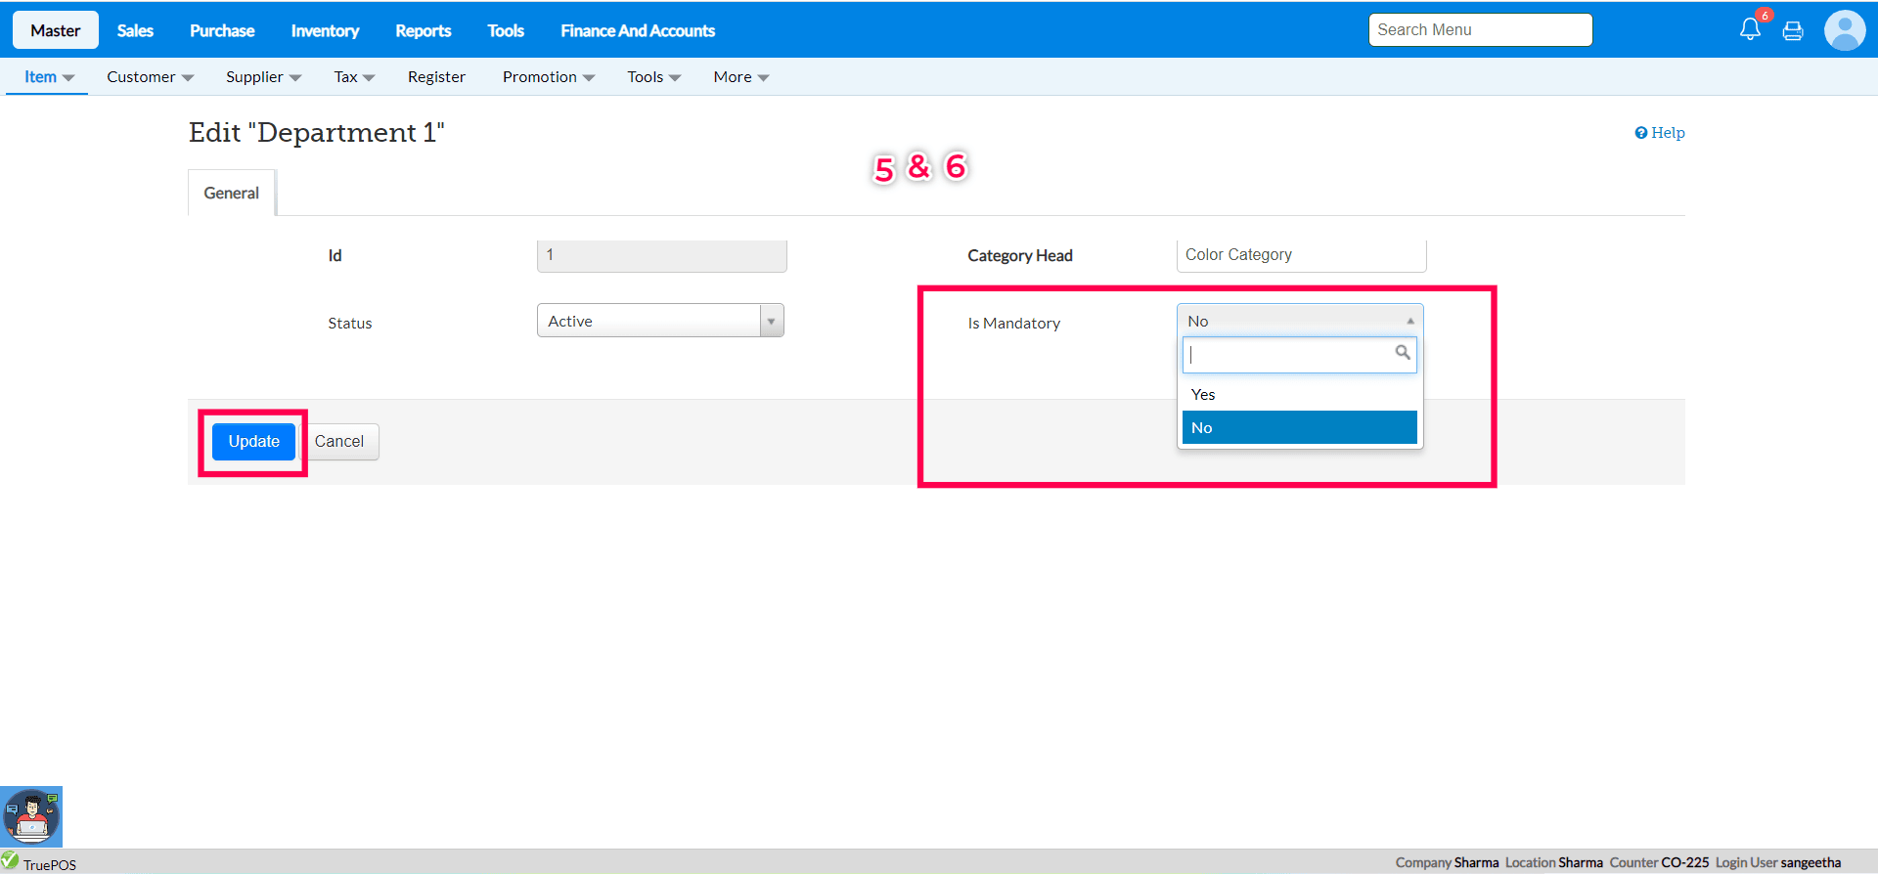Click the Update button
Image resolution: width=1878 pixels, height=874 pixels.
[x=253, y=442]
